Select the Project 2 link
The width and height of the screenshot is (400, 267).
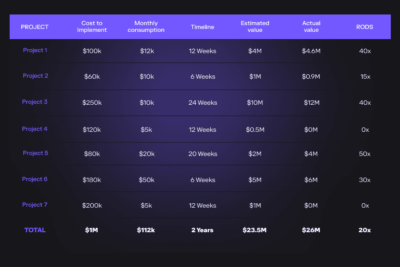click(35, 76)
